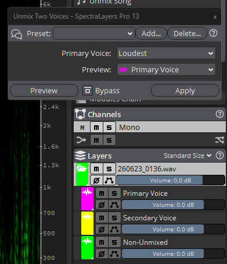Viewport: 227px width, 264px height.
Task: Click the magenta Primary Voice layer swatch
Action: (x=87, y=199)
